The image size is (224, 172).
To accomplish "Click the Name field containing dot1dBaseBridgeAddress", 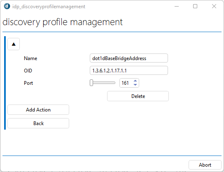I will point(129,58).
